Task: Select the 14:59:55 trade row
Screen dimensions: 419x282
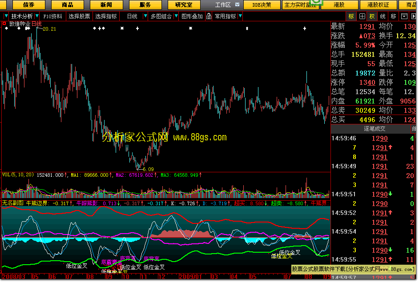Action: pyautogui.click(x=373, y=259)
